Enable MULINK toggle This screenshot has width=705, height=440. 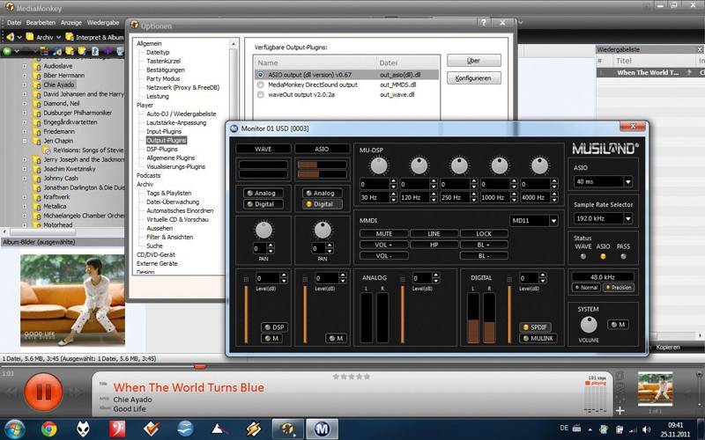pyautogui.click(x=538, y=339)
